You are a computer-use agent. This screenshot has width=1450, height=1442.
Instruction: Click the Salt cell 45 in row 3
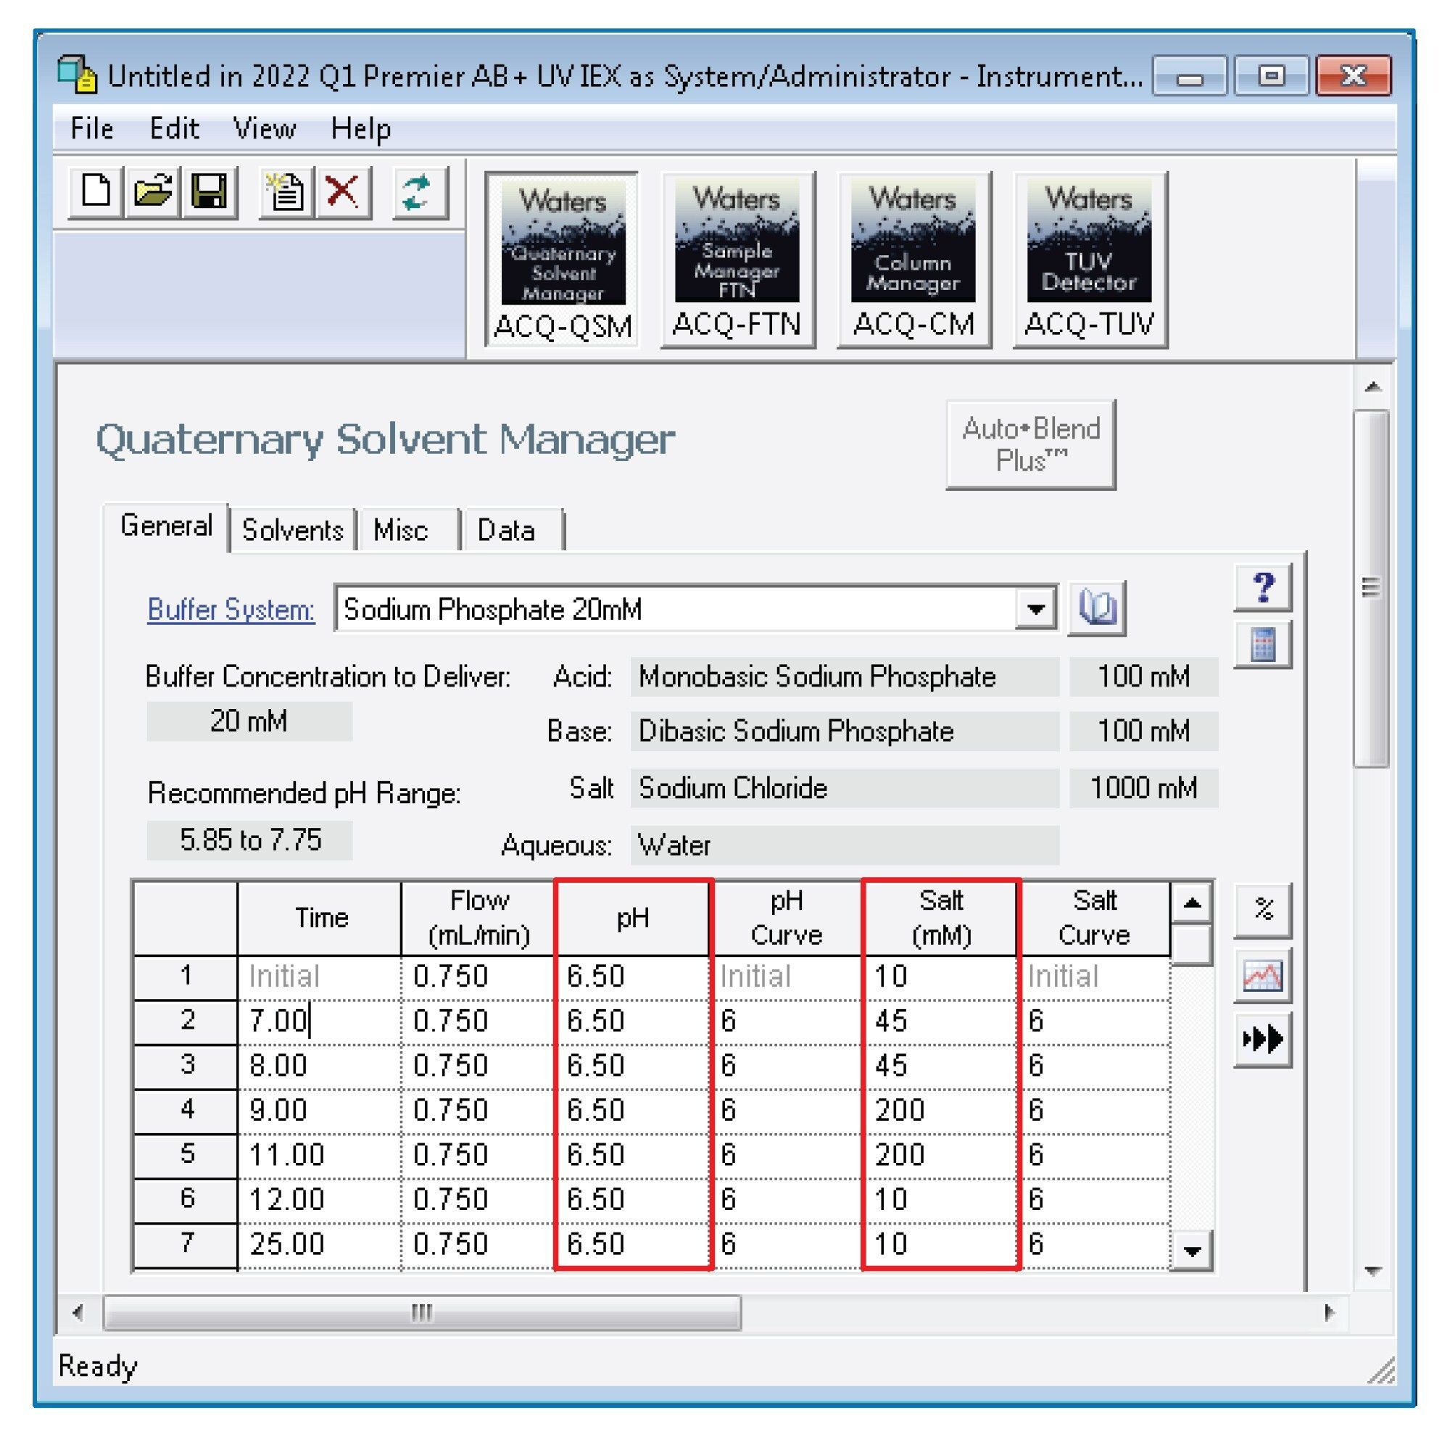coord(940,1066)
